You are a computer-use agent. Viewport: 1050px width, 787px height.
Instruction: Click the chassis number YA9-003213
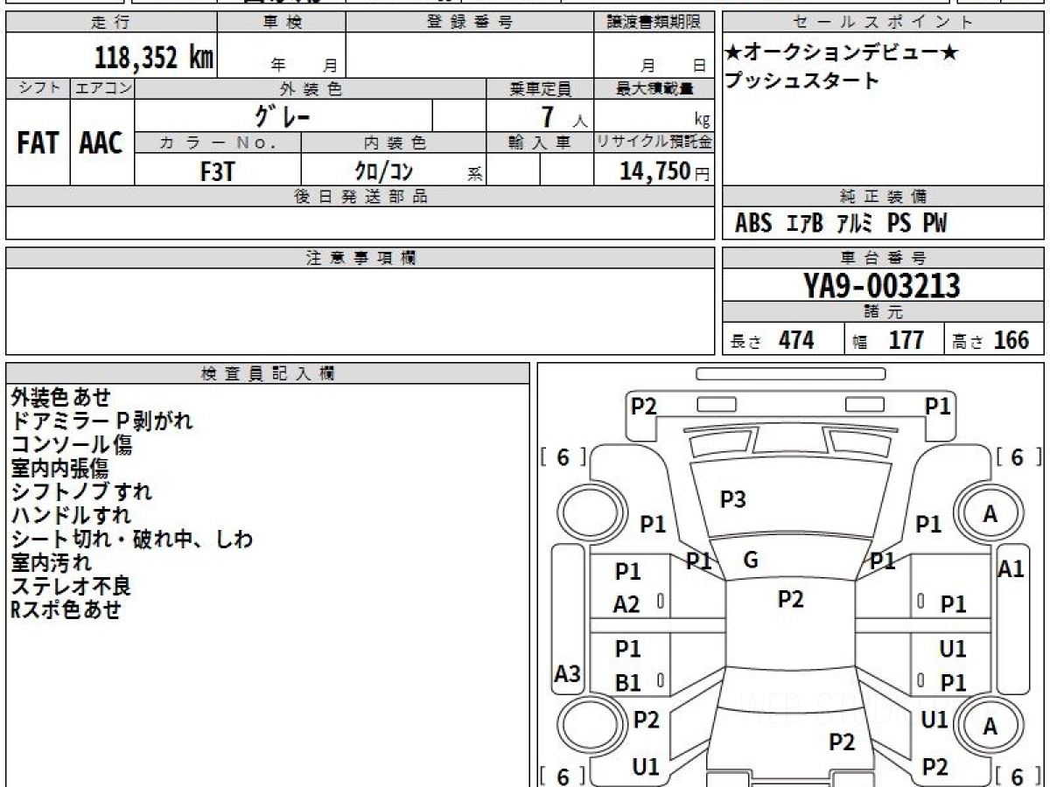[882, 286]
